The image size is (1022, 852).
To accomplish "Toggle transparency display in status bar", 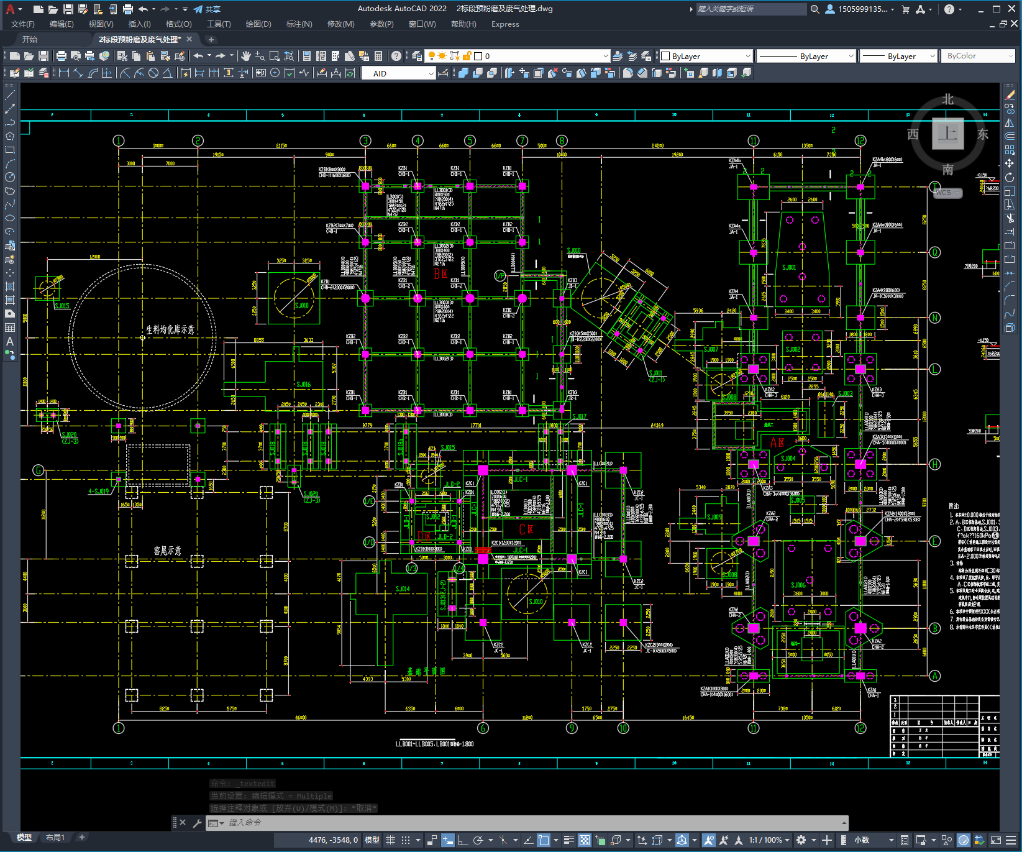I will (x=585, y=840).
